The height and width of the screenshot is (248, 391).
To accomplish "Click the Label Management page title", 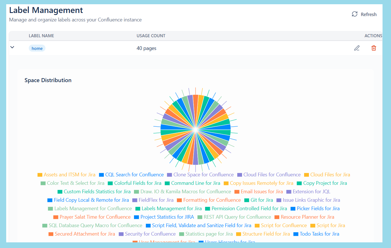I will [46, 10].
